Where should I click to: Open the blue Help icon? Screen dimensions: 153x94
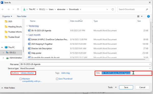tap(148, 16)
